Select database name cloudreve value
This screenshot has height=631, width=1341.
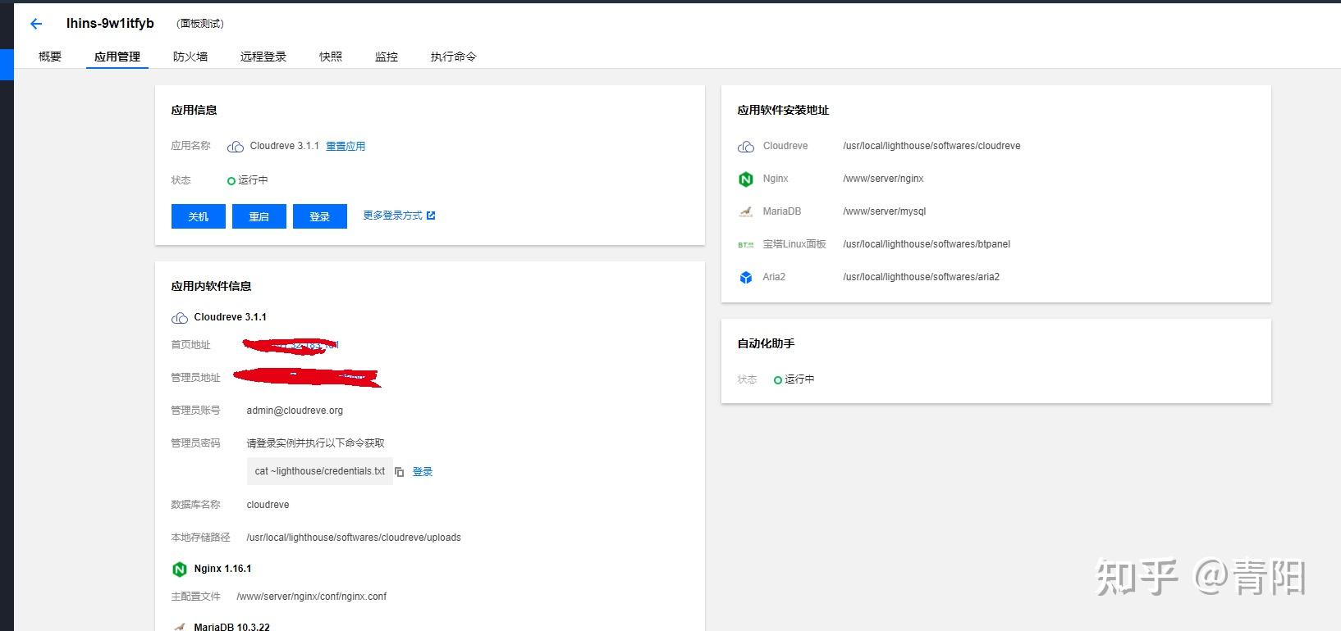point(268,505)
